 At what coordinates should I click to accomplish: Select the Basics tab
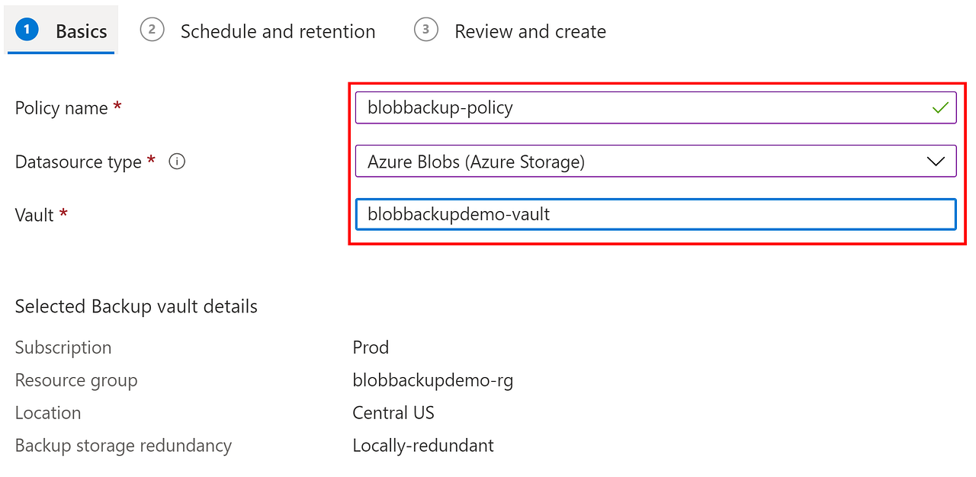pyautogui.click(x=80, y=31)
